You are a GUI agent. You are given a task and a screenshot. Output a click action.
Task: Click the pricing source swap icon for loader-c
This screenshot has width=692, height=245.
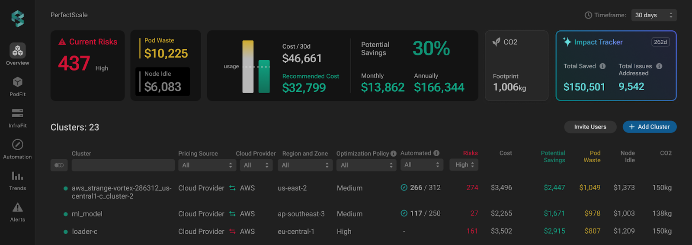click(x=232, y=232)
